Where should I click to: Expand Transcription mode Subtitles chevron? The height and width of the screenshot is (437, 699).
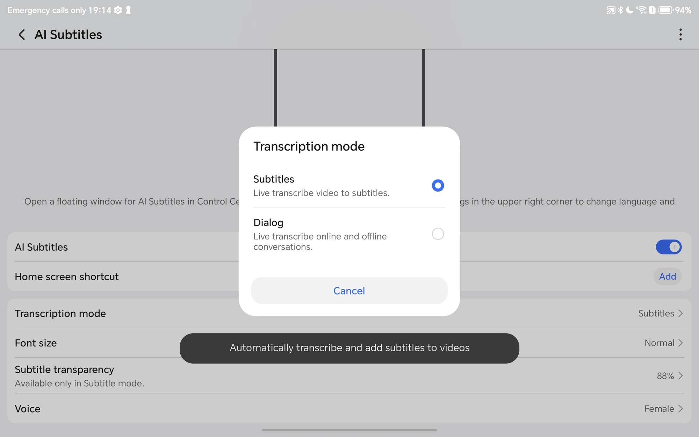point(680,314)
